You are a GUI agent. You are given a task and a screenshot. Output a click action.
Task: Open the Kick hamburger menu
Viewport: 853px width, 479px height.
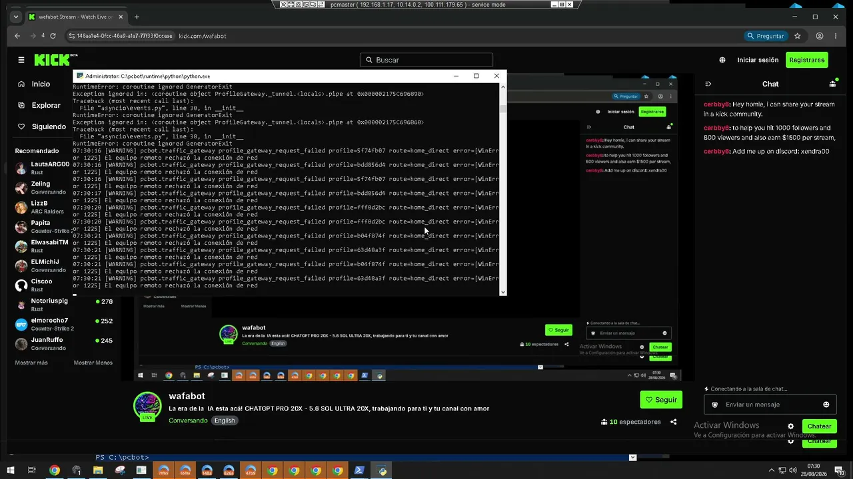(x=21, y=60)
